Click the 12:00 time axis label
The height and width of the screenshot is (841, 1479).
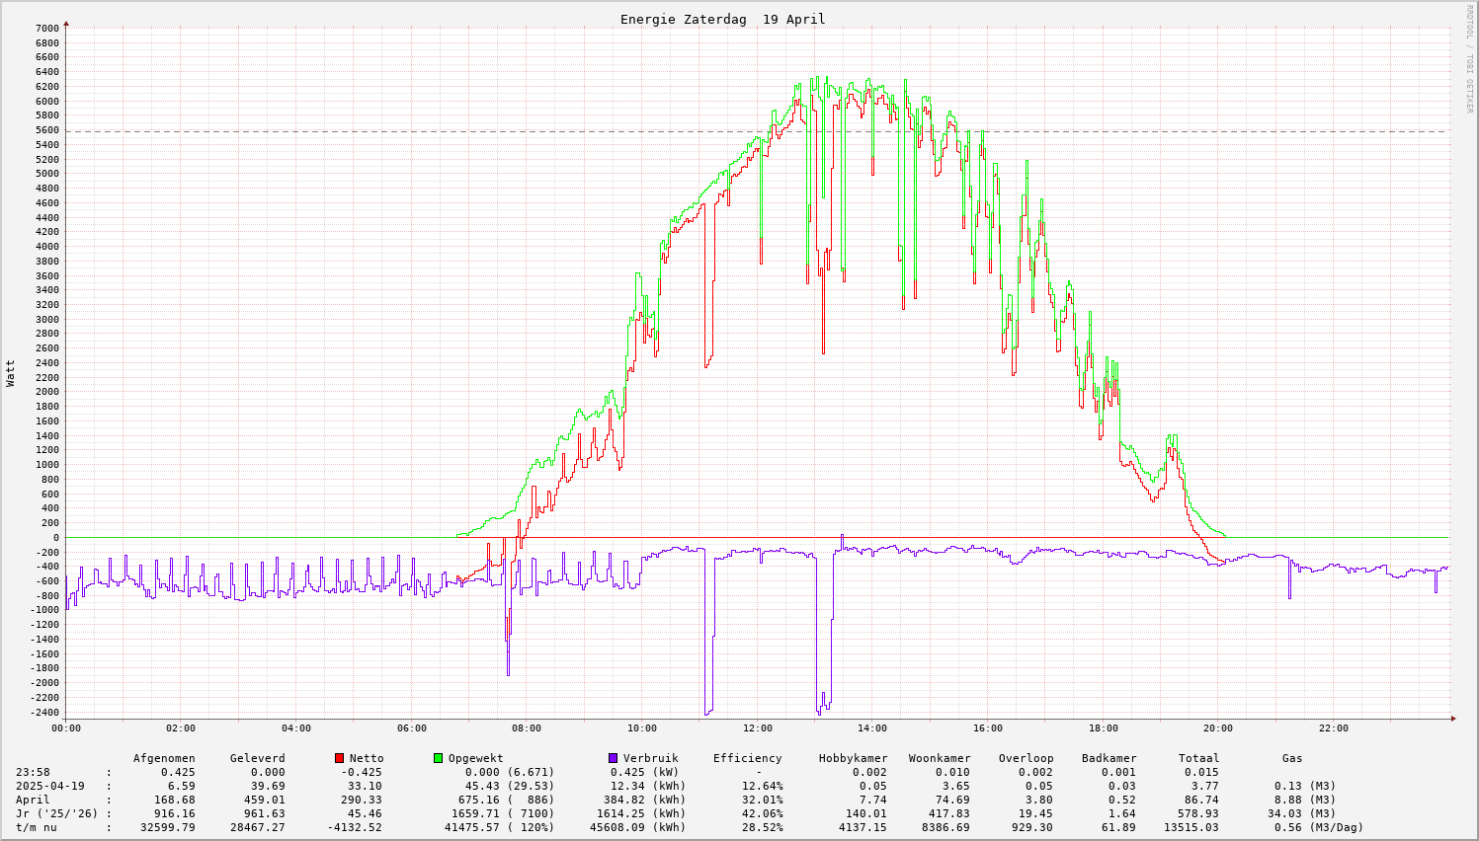tap(758, 728)
